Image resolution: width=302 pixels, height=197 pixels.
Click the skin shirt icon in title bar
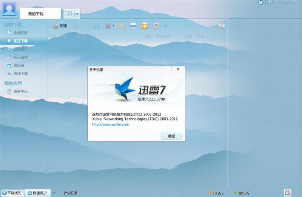click(x=261, y=3)
